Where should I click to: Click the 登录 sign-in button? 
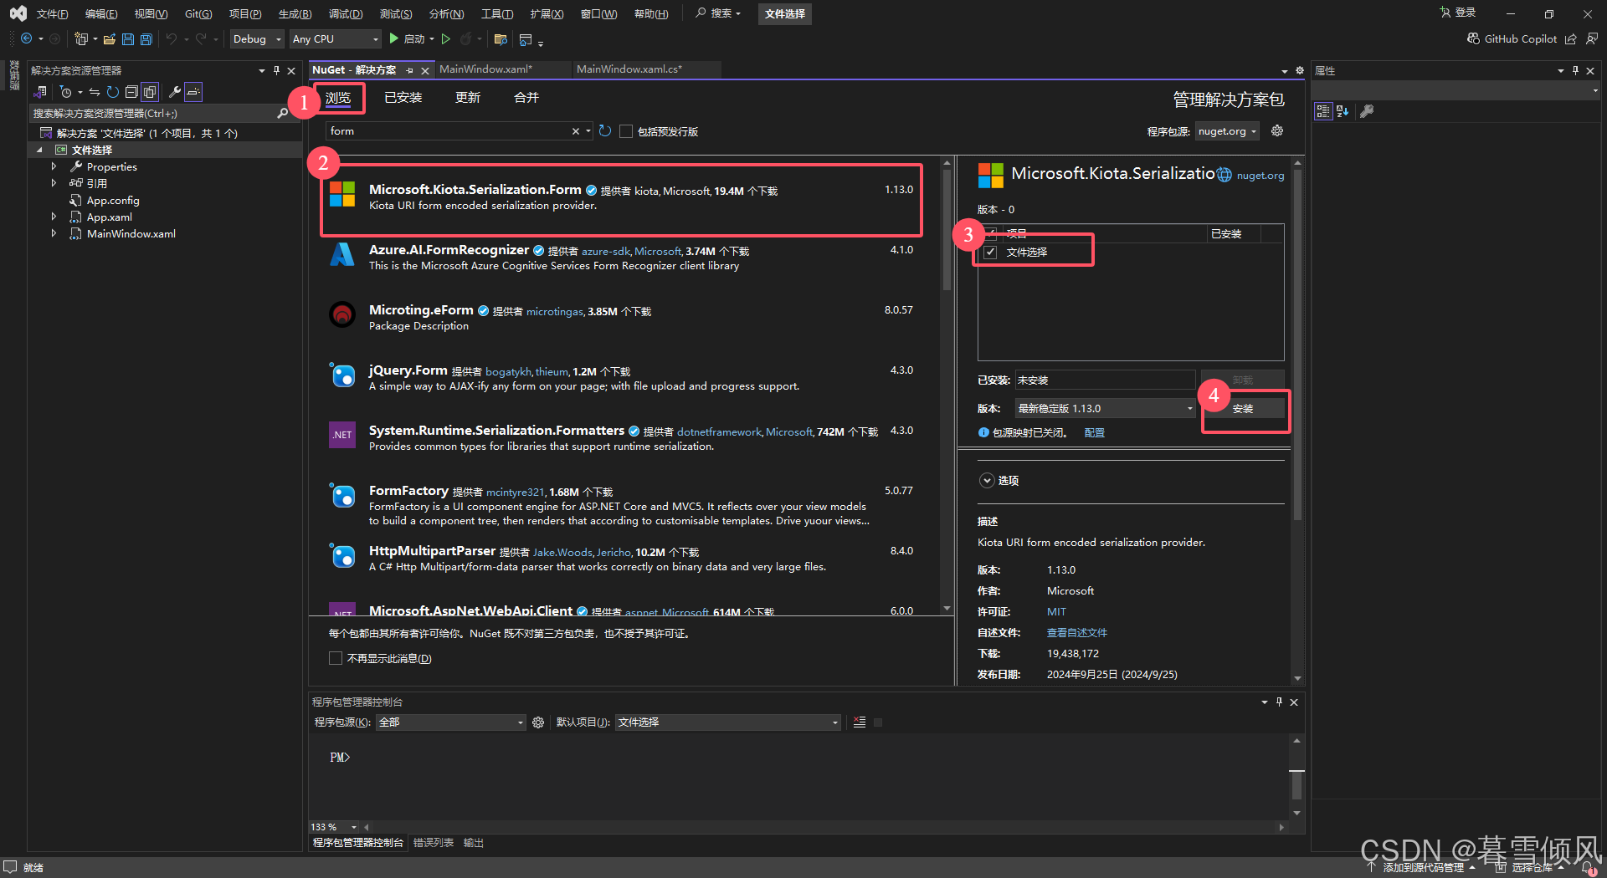pos(1457,13)
